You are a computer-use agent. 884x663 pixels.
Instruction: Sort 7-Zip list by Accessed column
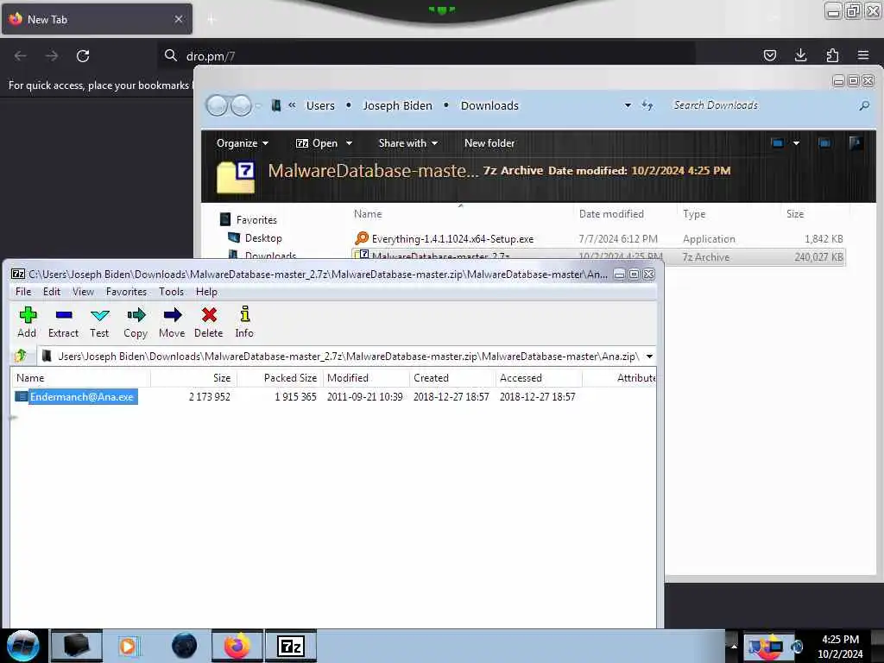click(x=539, y=378)
